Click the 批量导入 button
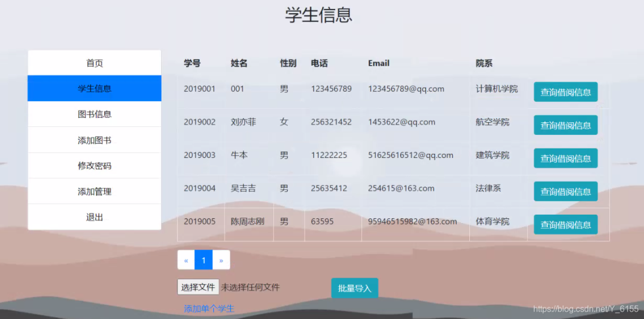Image resolution: width=644 pixels, height=319 pixels. pyautogui.click(x=355, y=288)
